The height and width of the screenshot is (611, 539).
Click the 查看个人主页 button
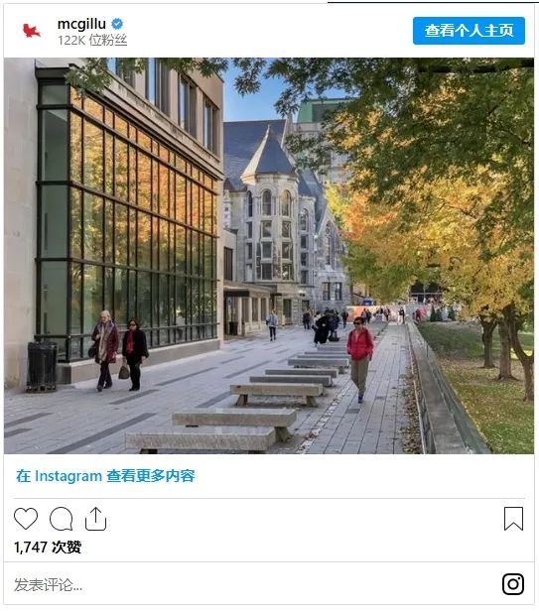469,31
